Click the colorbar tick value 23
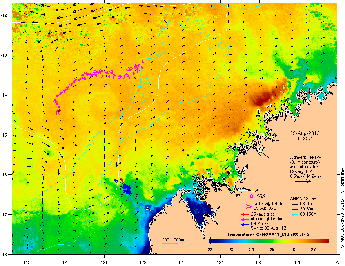This screenshot has width=345, height=266. 231,250
